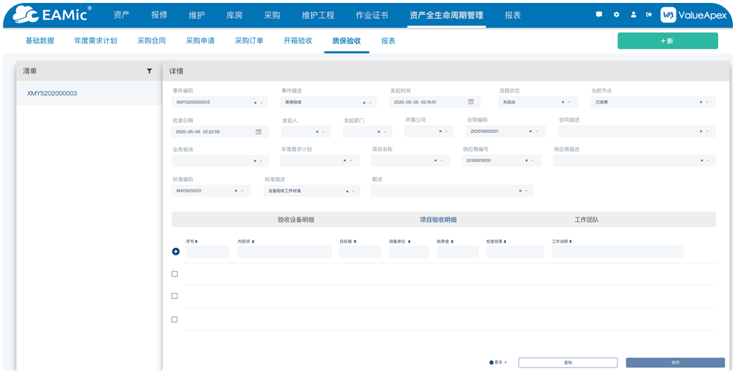Expand the 更多 menu at bottom
Screen dimensions: 738x389
tap(498, 363)
